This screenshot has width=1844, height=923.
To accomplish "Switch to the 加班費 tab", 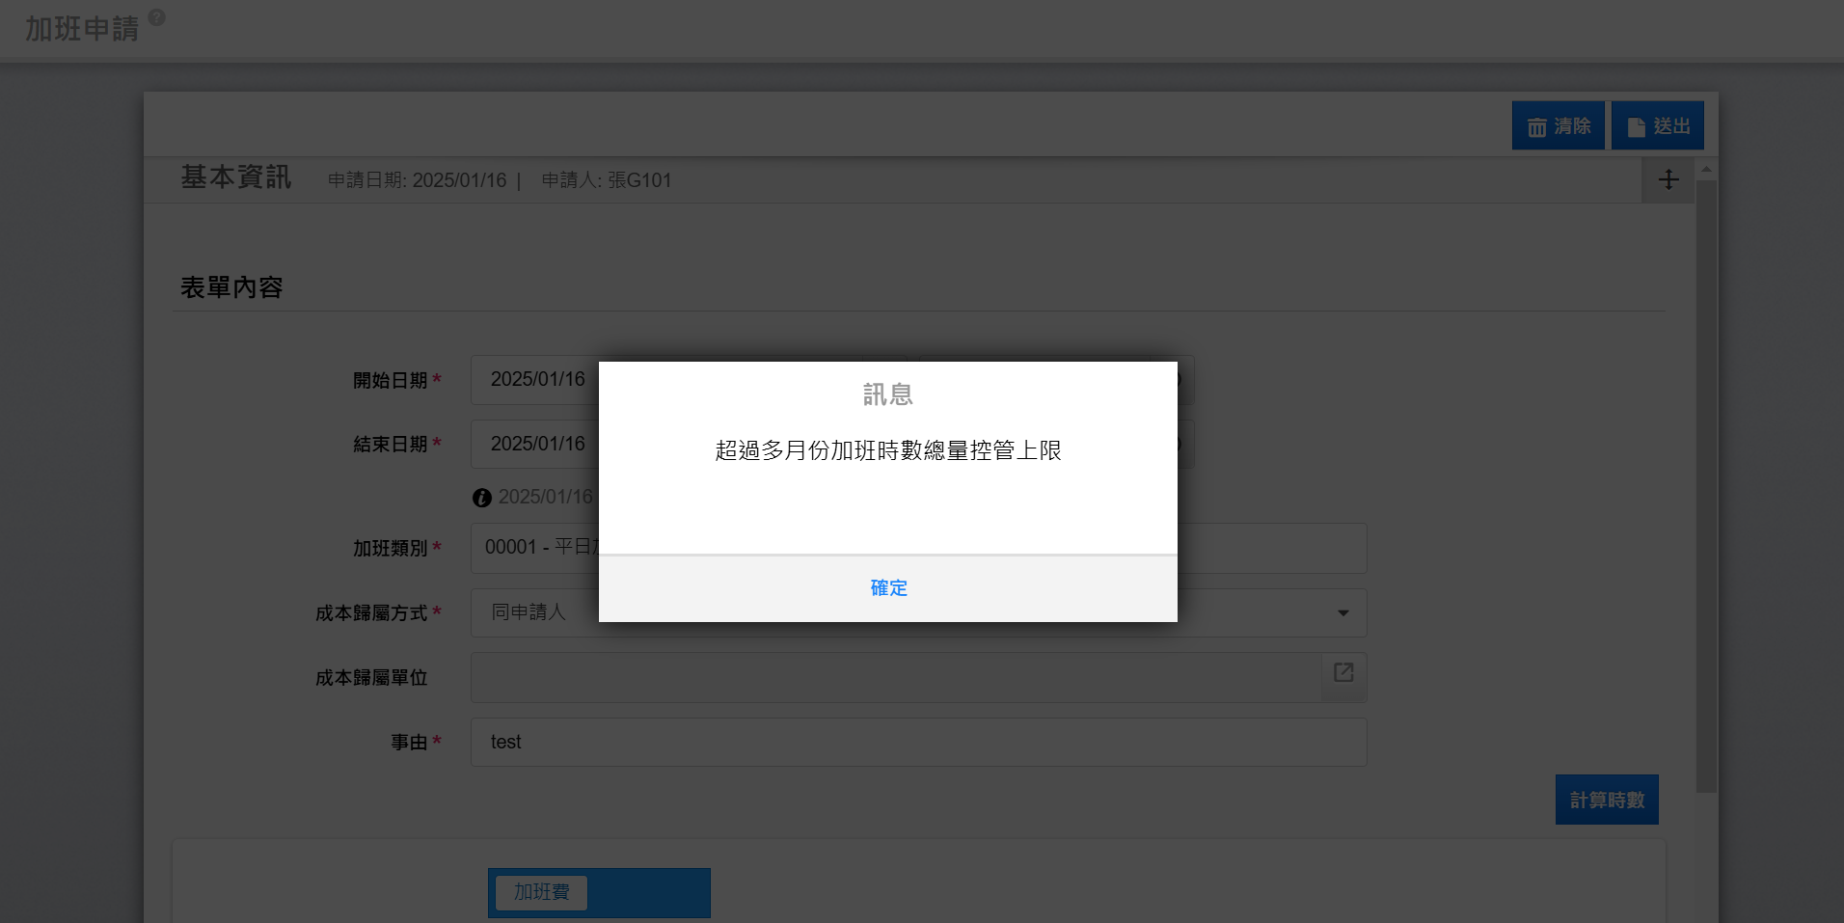I will pyautogui.click(x=541, y=892).
